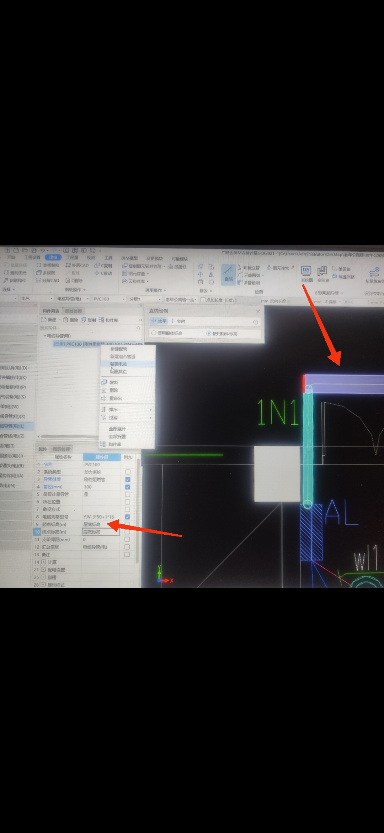This screenshot has height=833, width=384.
Task: Untick 附加 checkbox for 电缆规格型号 row
Action: pos(127,517)
